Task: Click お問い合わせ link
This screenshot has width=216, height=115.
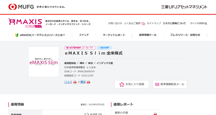Action: (115, 23)
